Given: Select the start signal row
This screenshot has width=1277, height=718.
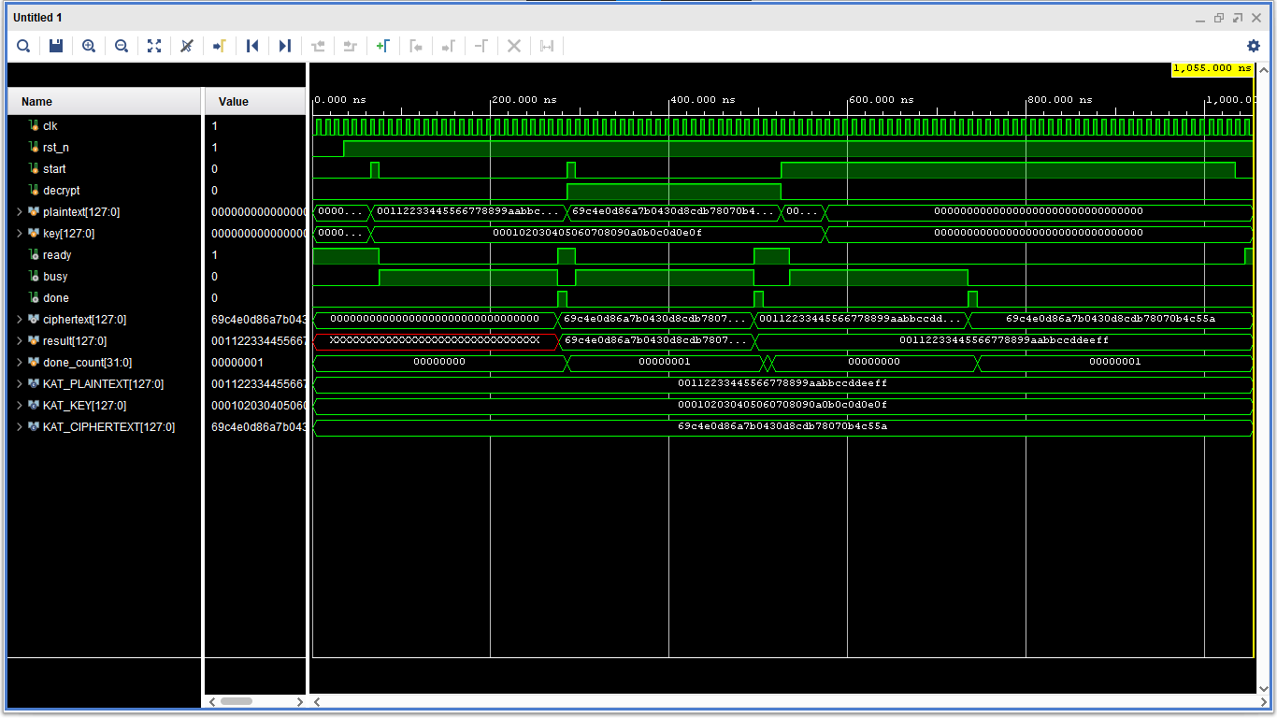Looking at the screenshot, I should coord(104,169).
